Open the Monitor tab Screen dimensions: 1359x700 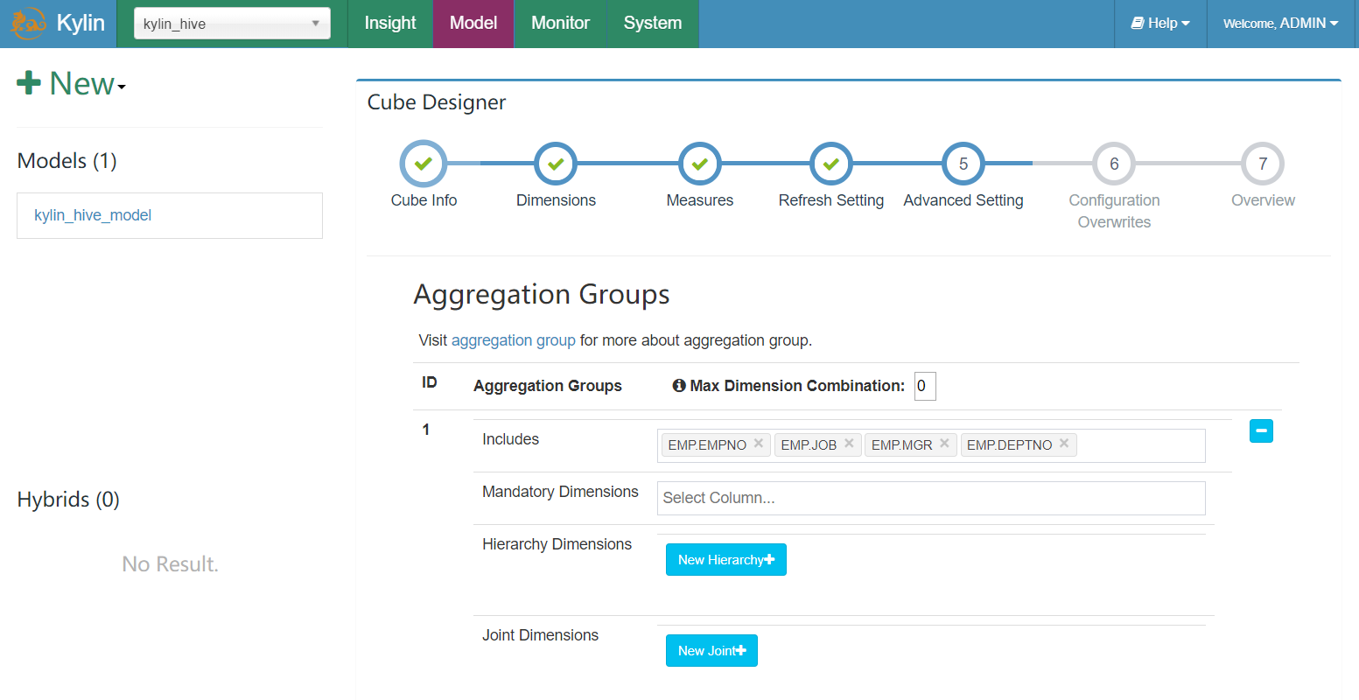click(560, 24)
